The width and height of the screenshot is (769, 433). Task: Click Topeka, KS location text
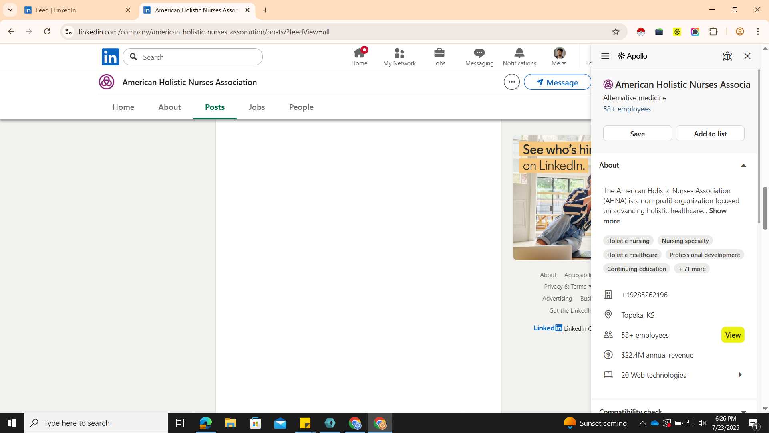tap(638, 315)
